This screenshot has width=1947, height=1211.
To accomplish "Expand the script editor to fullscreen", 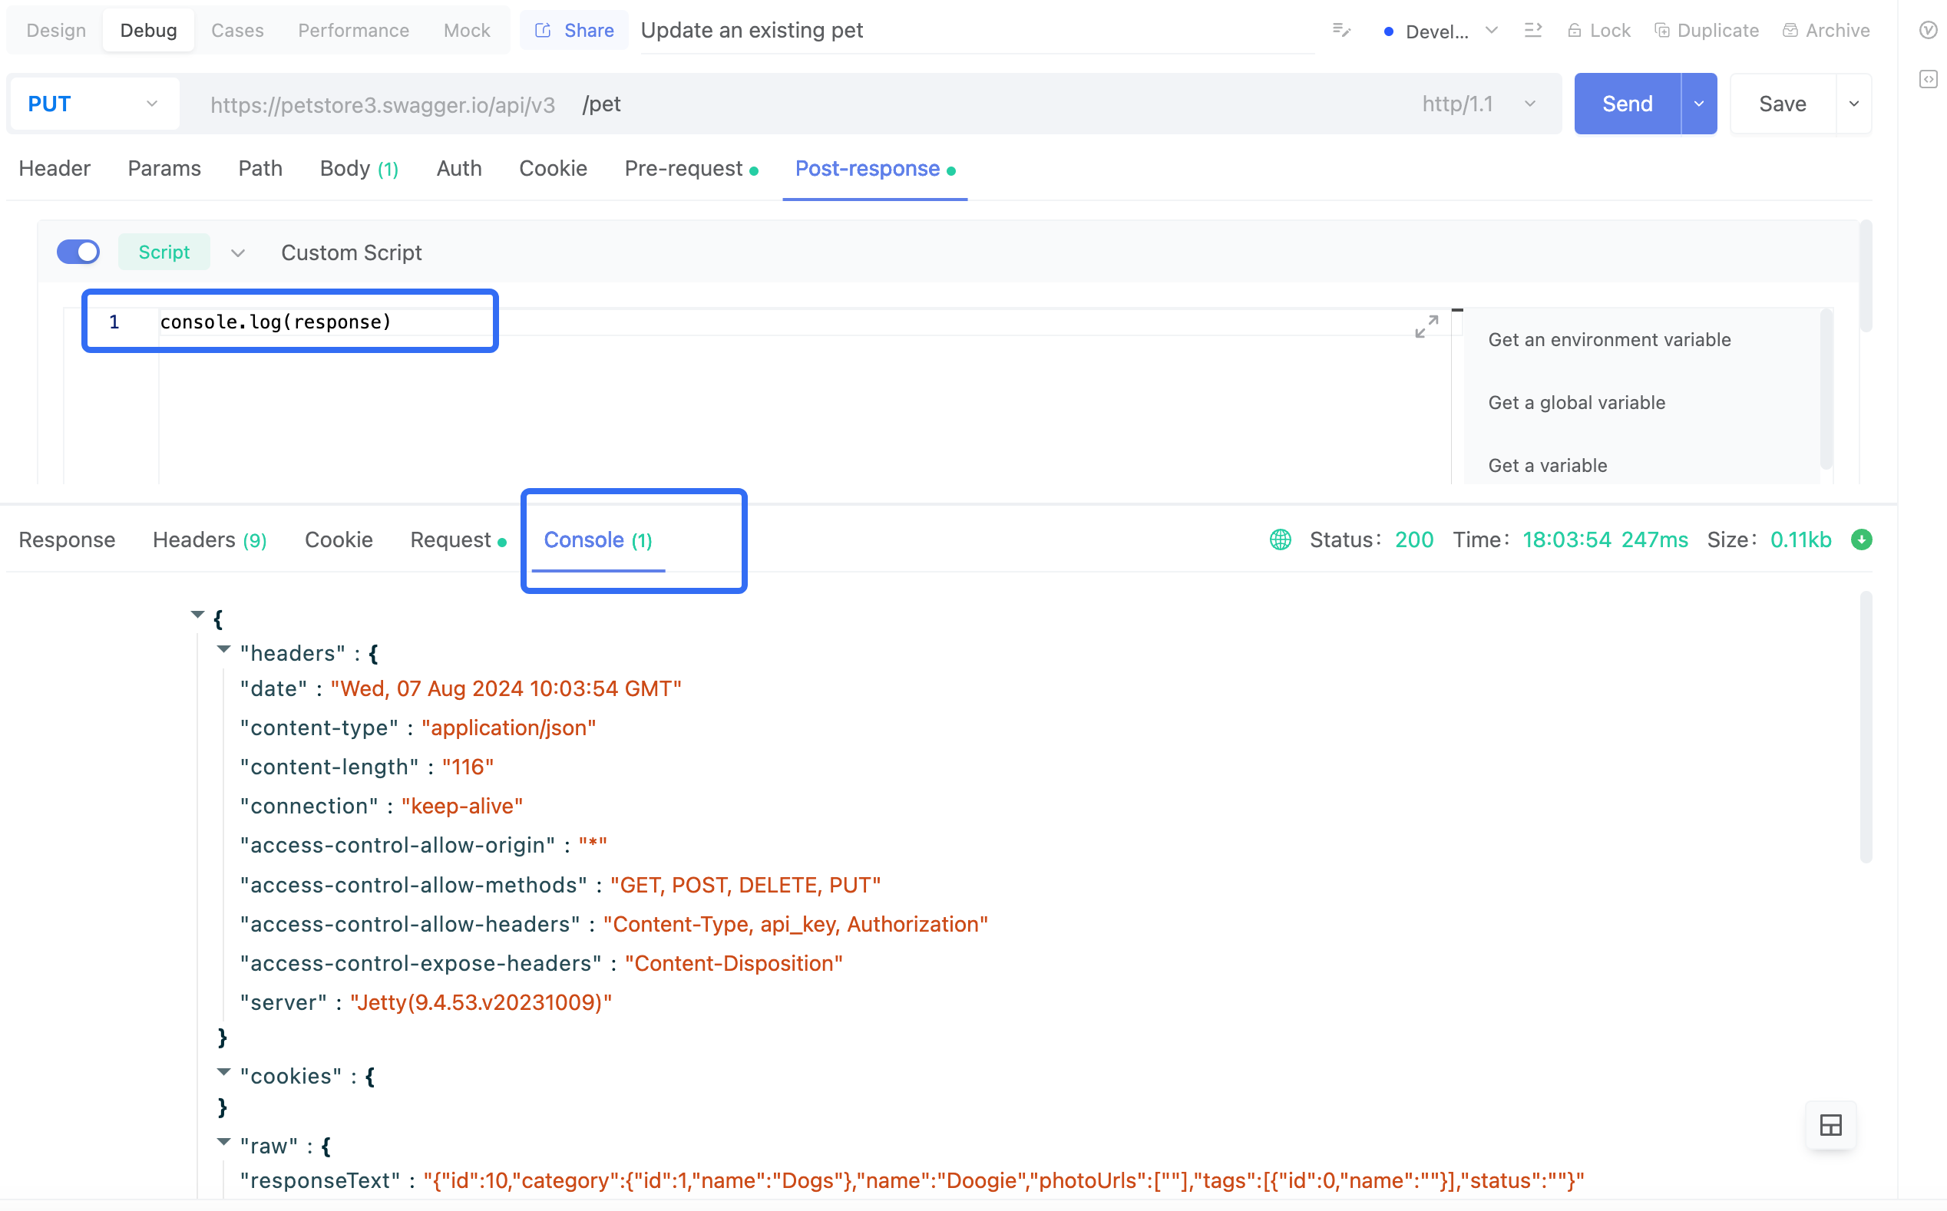I will (x=1426, y=327).
